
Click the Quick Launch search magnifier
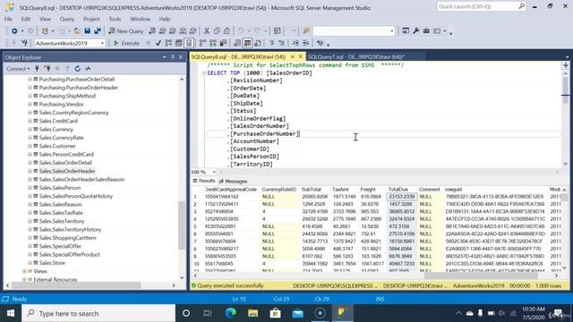521,6
